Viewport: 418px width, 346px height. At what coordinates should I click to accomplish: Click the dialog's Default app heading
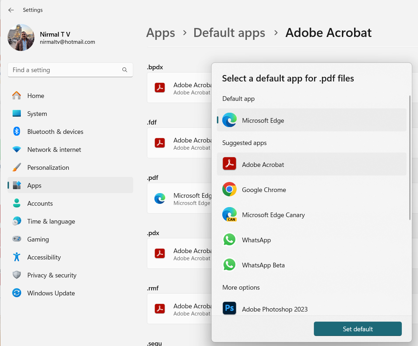click(x=238, y=99)
